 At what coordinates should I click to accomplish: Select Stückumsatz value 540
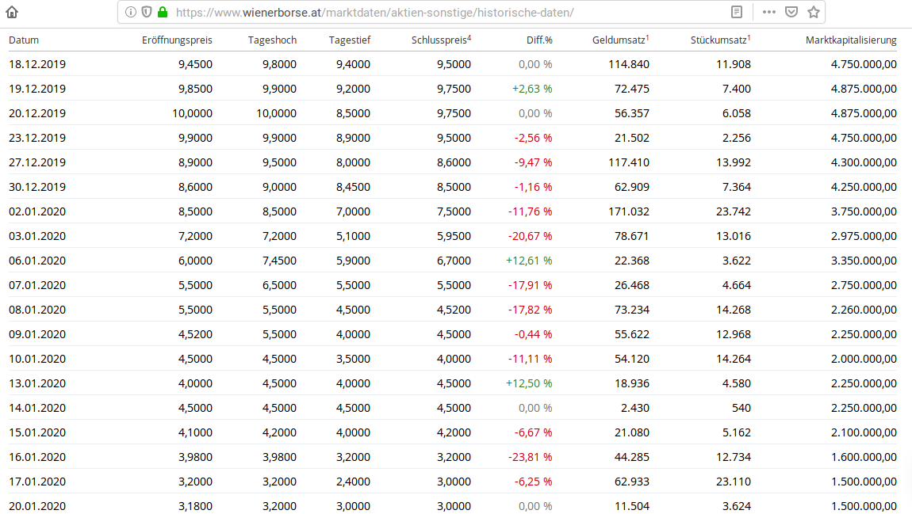click(741, 408)
